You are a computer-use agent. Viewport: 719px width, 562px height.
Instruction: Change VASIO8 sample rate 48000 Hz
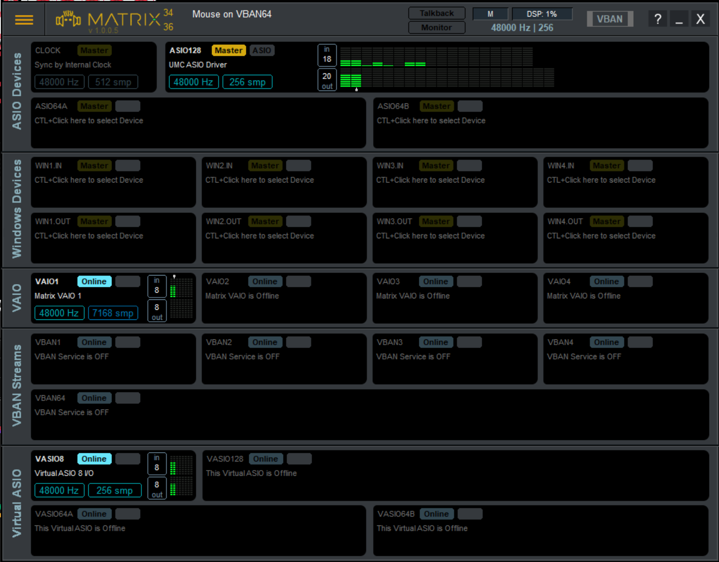(x=59, y=490)
